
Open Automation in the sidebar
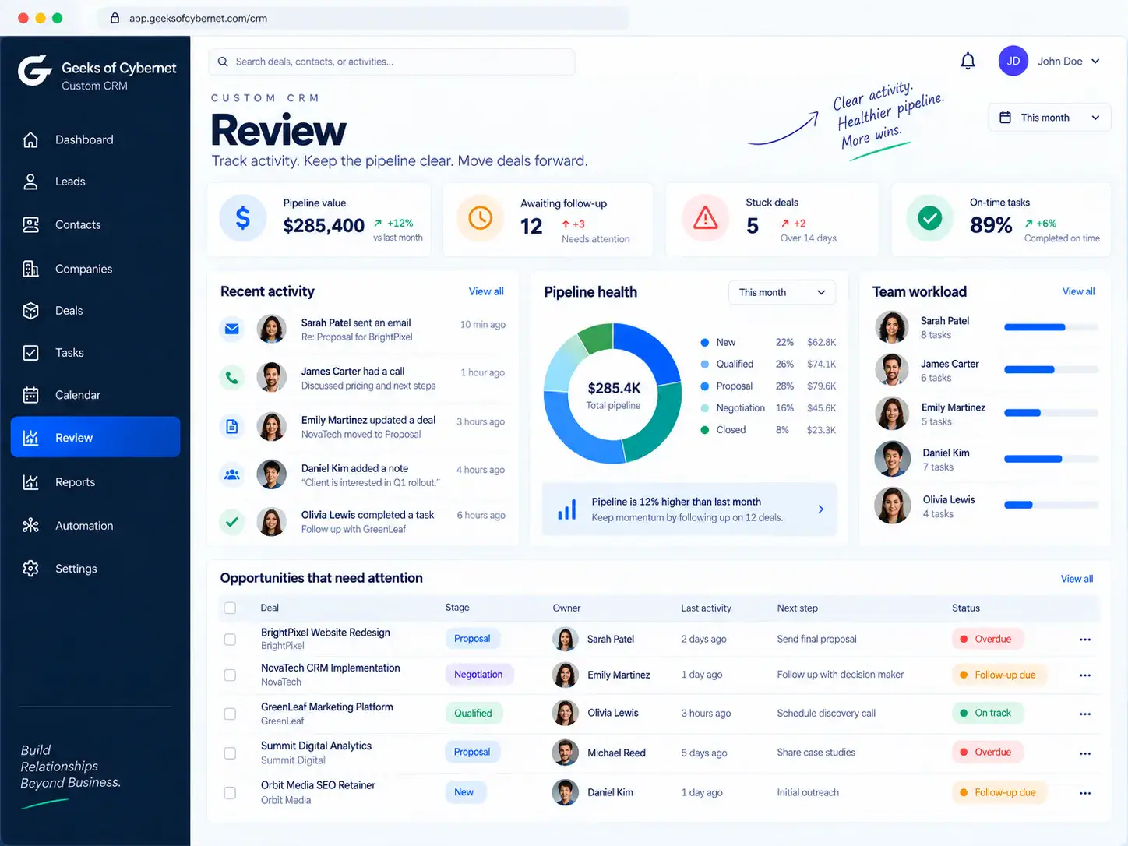coord(95,526)
